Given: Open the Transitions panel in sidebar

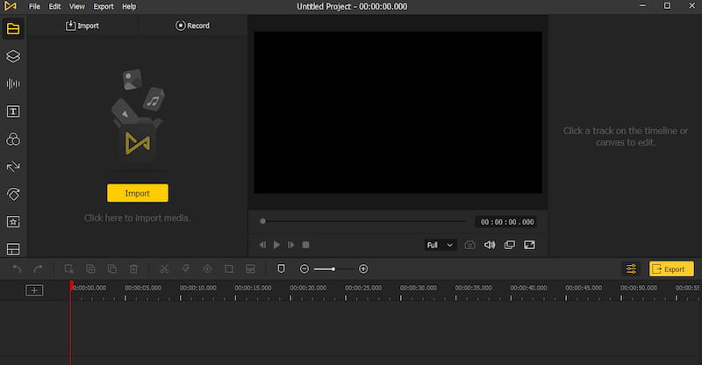Looking at the screenshot, I should [x=13, y=167].
